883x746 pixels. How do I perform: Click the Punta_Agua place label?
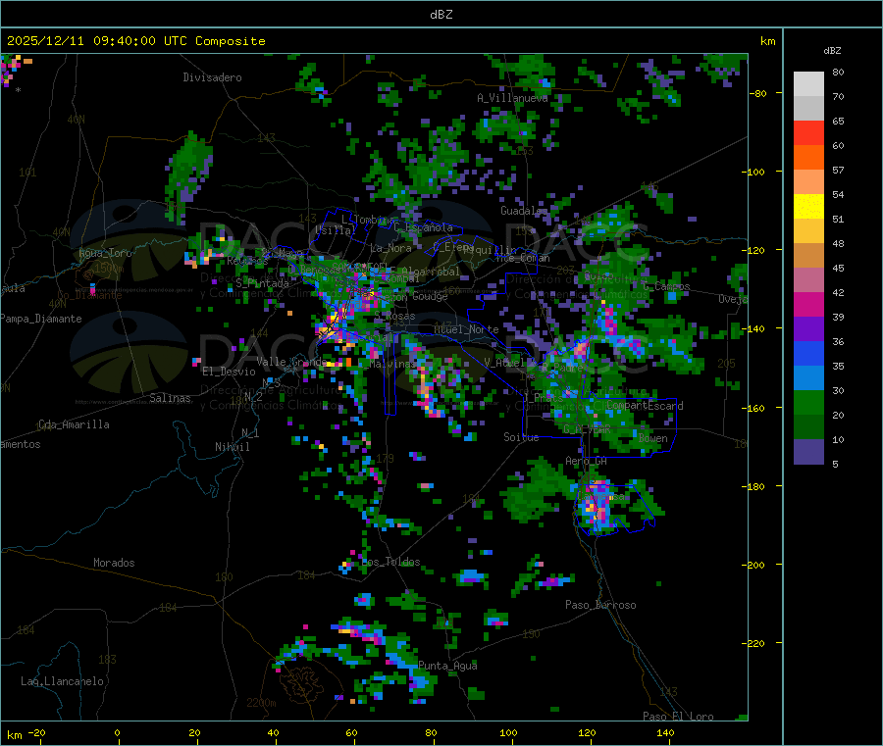[x=447, y=666]
